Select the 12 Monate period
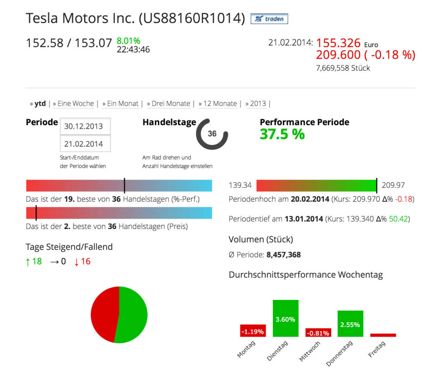 tap(220, 104)
